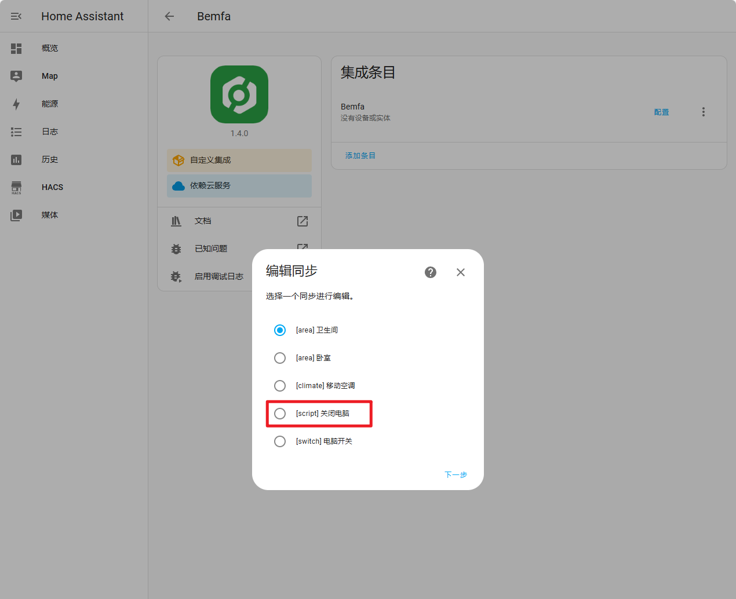The height and width of the screenshot is (599, 736).
Task: Select the [area] 卧室 radio option
Action: tap(280, 358)
